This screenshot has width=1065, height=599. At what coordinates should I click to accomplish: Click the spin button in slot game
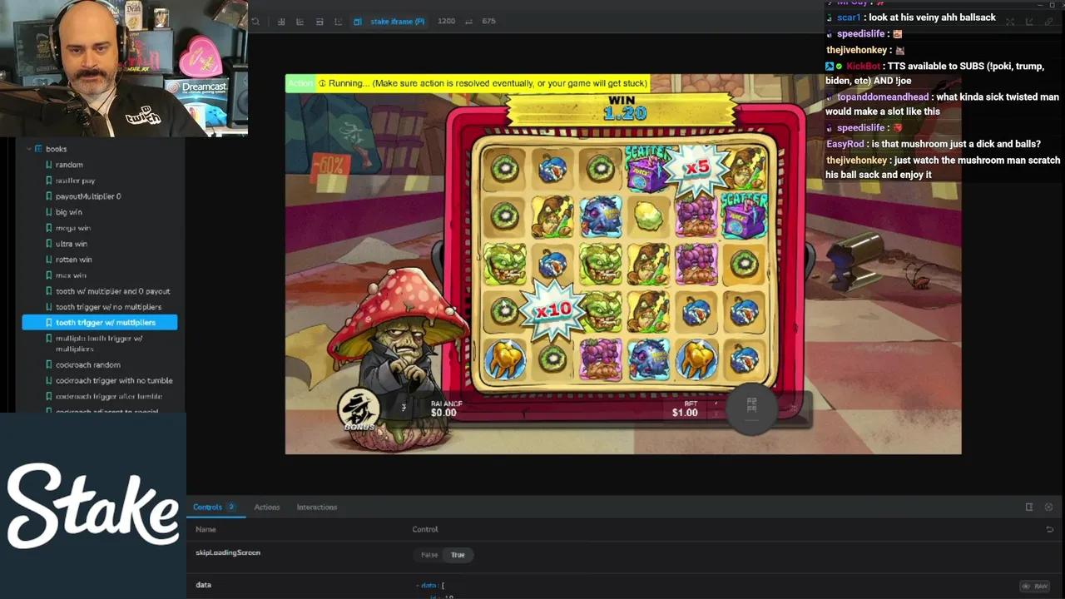click(x=751, y=407)
